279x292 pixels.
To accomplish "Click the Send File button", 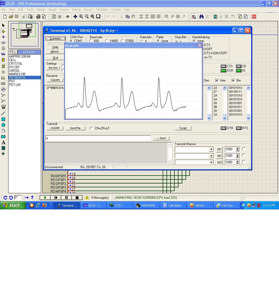I will coord(75,128).
